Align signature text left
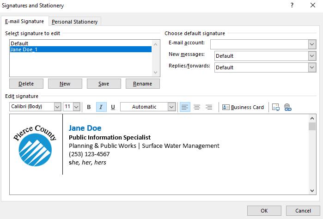323x219 pixels. (185, 107)
